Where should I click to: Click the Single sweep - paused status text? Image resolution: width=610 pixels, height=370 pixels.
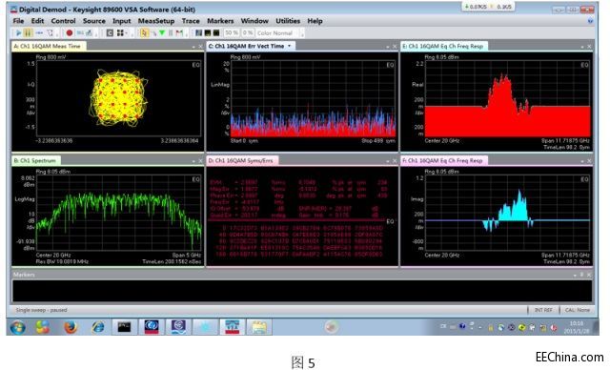[41, 310]
